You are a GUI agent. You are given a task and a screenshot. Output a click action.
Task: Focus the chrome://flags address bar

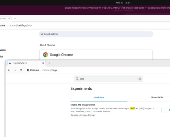[49, 70]
